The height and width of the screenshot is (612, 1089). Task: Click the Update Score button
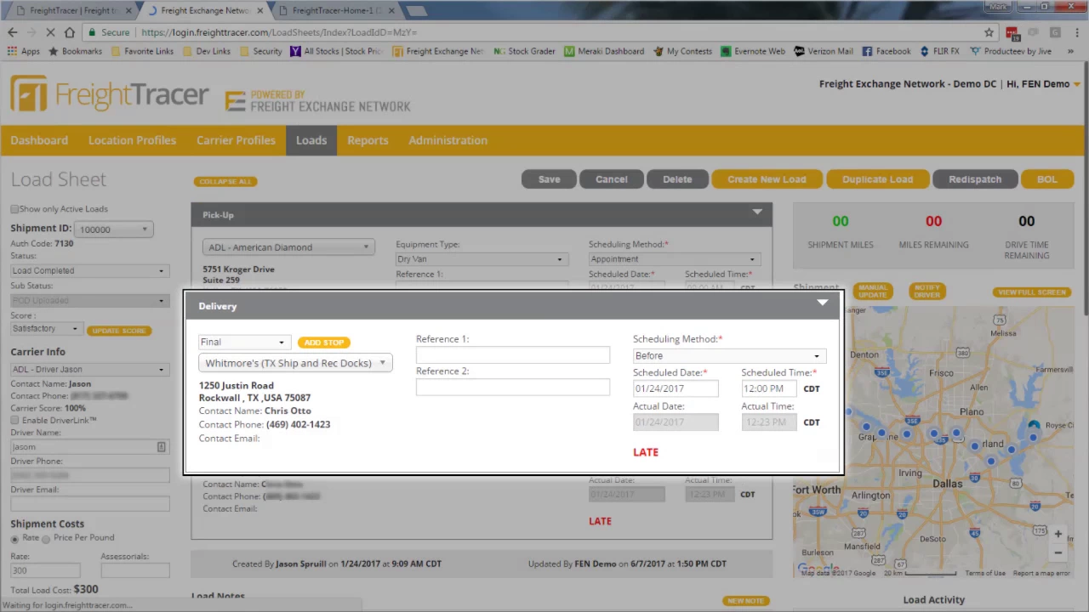coord(119,330)
